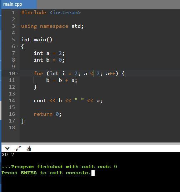Collapse the for loop at line 10
This screenshot has height=192, width=180.
[x=17, y=73]
